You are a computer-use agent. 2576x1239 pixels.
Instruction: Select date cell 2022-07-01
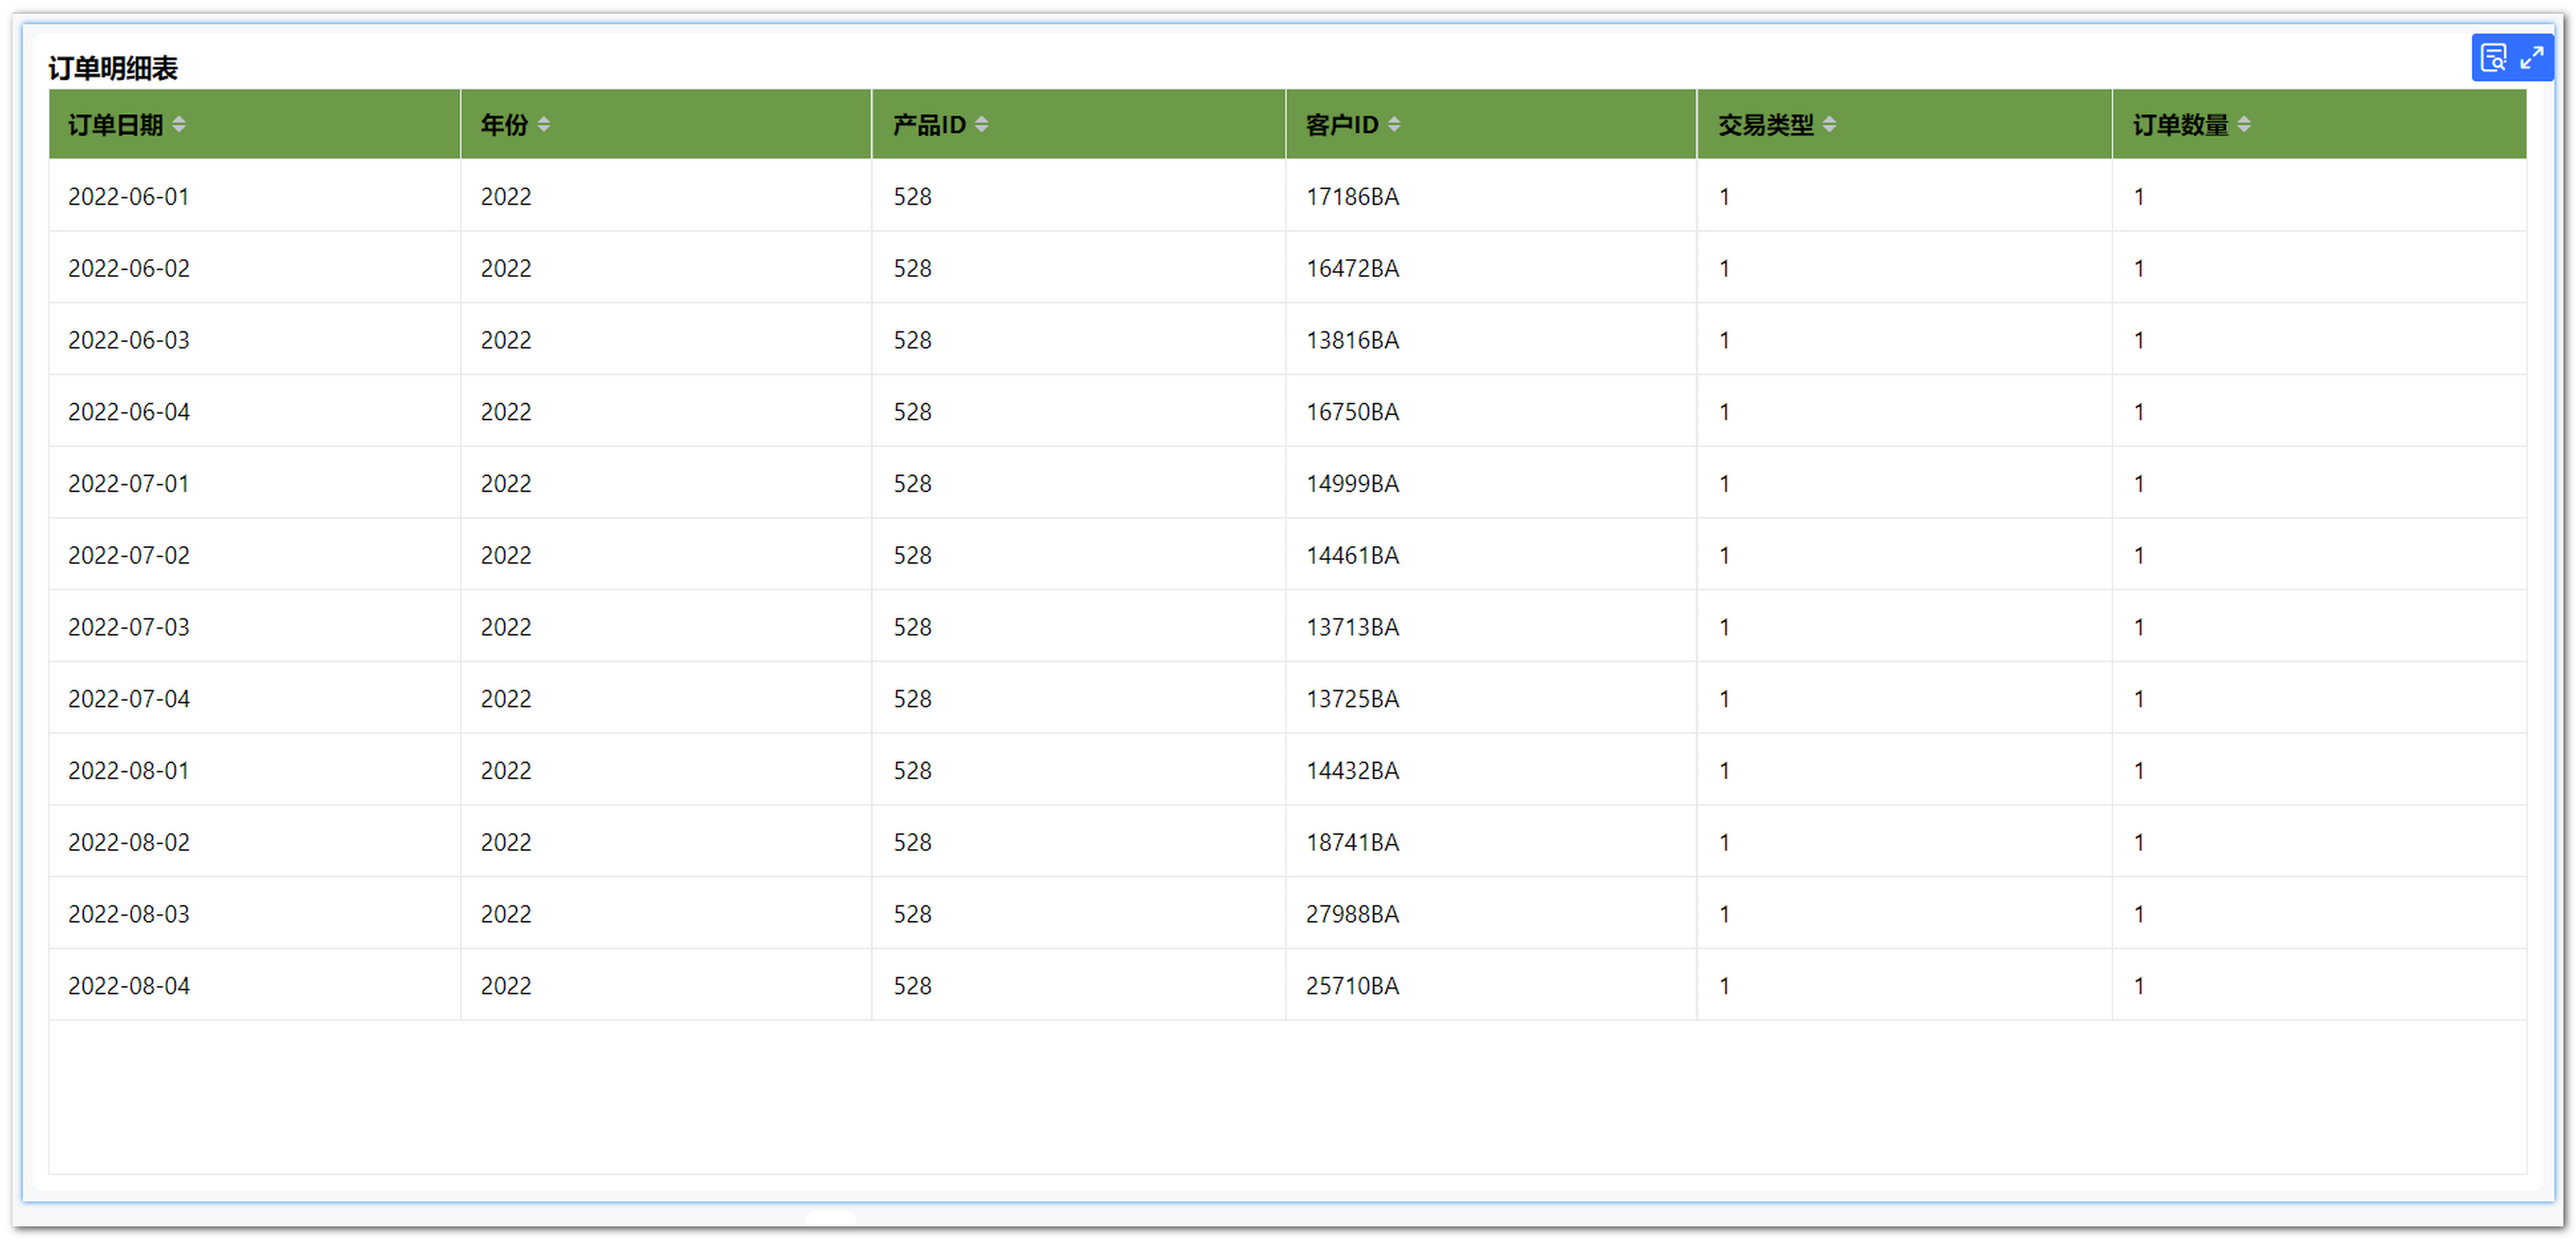[129, 485]
